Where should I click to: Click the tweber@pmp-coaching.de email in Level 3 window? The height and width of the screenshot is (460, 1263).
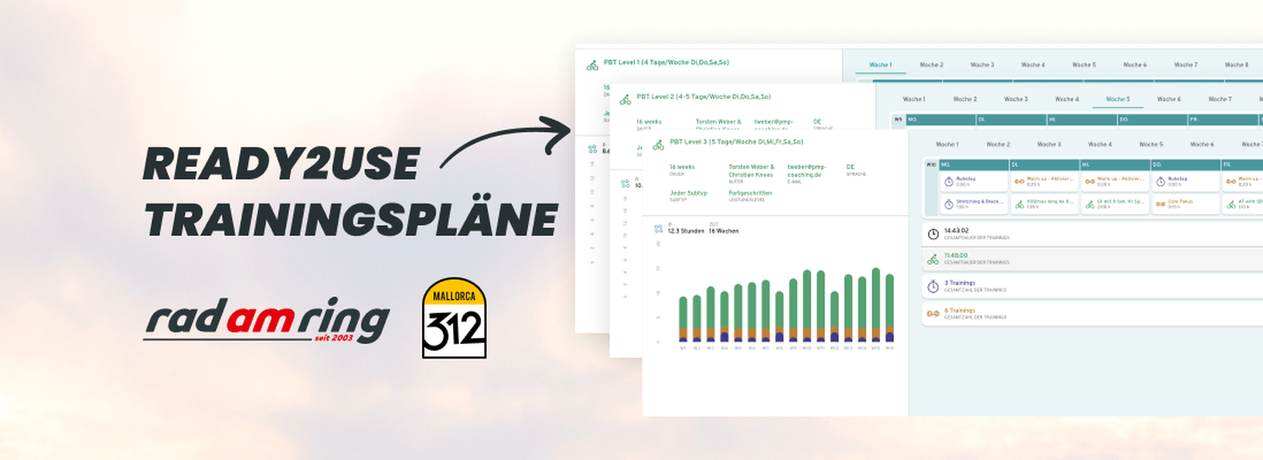806,171
